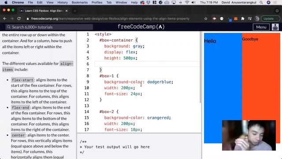This screenshot has width=282, height=159.
Task: Click the clock showing Thu 7:19 PM
Action: (209, 2)
